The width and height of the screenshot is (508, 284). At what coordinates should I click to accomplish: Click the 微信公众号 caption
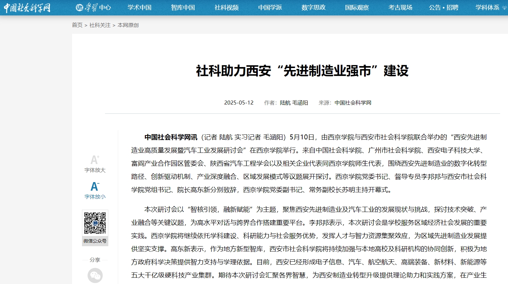(x=95, y=241)
